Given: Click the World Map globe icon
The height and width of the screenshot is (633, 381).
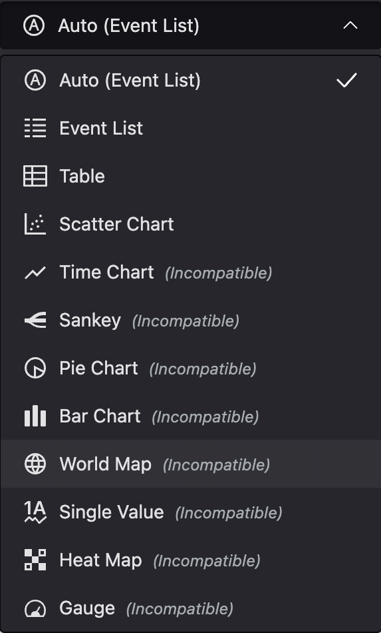Looking at the screenshot, I should coord(35,464).
